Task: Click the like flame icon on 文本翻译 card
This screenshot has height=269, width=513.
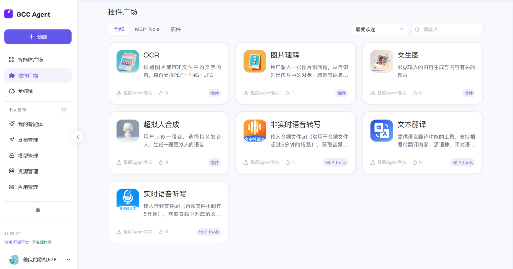Action: click(415, 162)
